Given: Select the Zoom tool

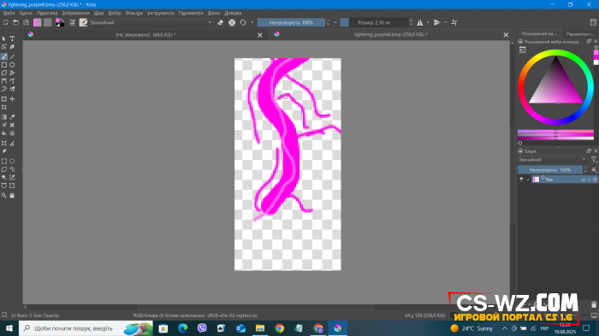Looking at the screenshot, I should tap(3, 196).
